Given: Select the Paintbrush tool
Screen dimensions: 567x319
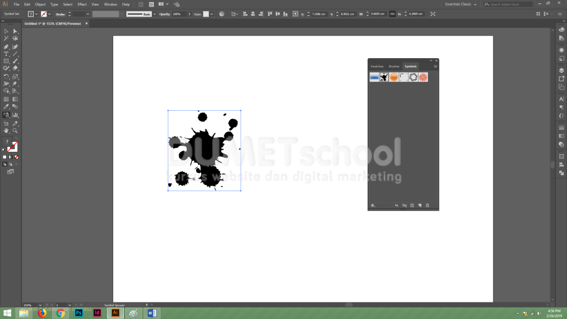Looking at the screenshot, I should (15, 61).
